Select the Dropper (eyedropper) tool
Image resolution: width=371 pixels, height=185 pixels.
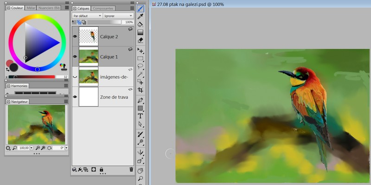coord(141,17)
